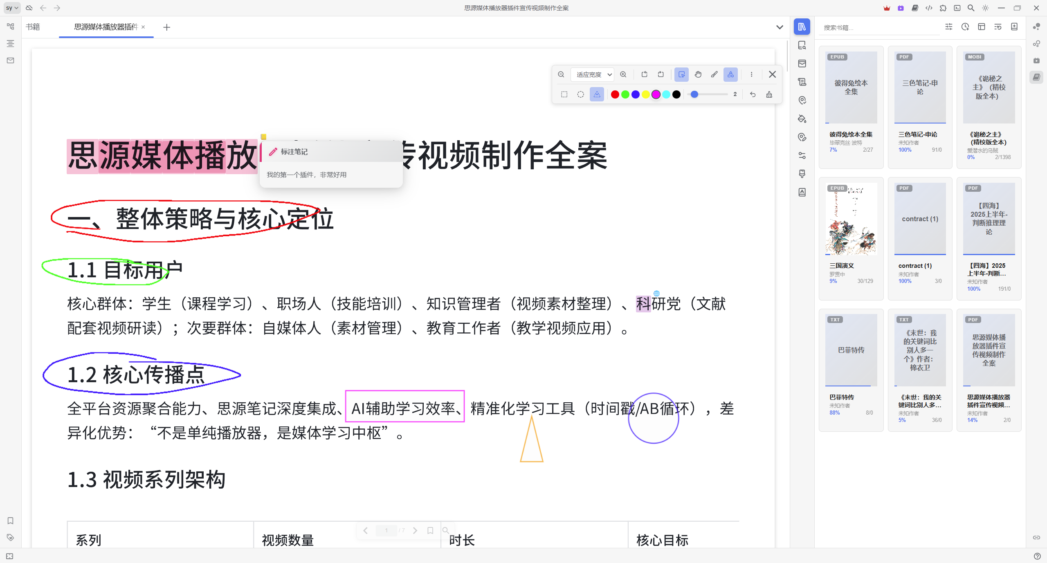Toggle the rectangle shape mode
Screen dimensions: 1047x563
(564, 94)
